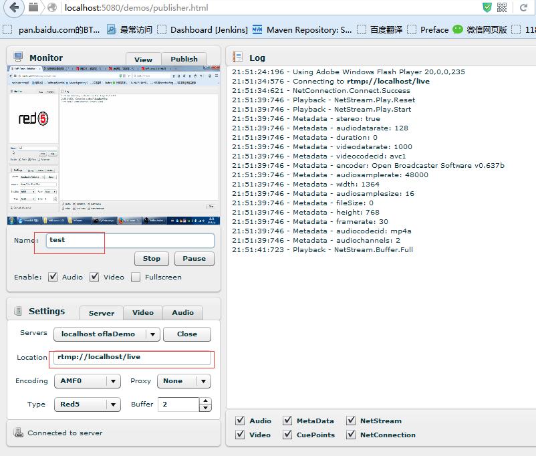Image resolution: width=536 pixels, height=456 pixels.
Task: Toggle NetConnection log filter checkbox
Action: coord(351,435)
